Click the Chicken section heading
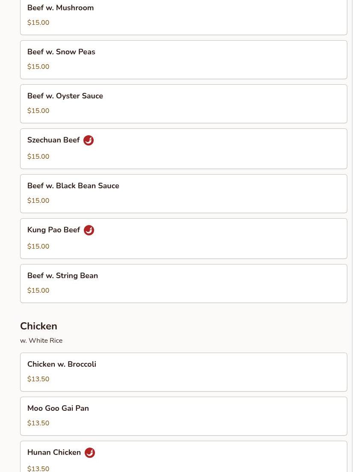The width and height of the screenshot is (361, 472). pyautogui.click(x=38, y=326)
